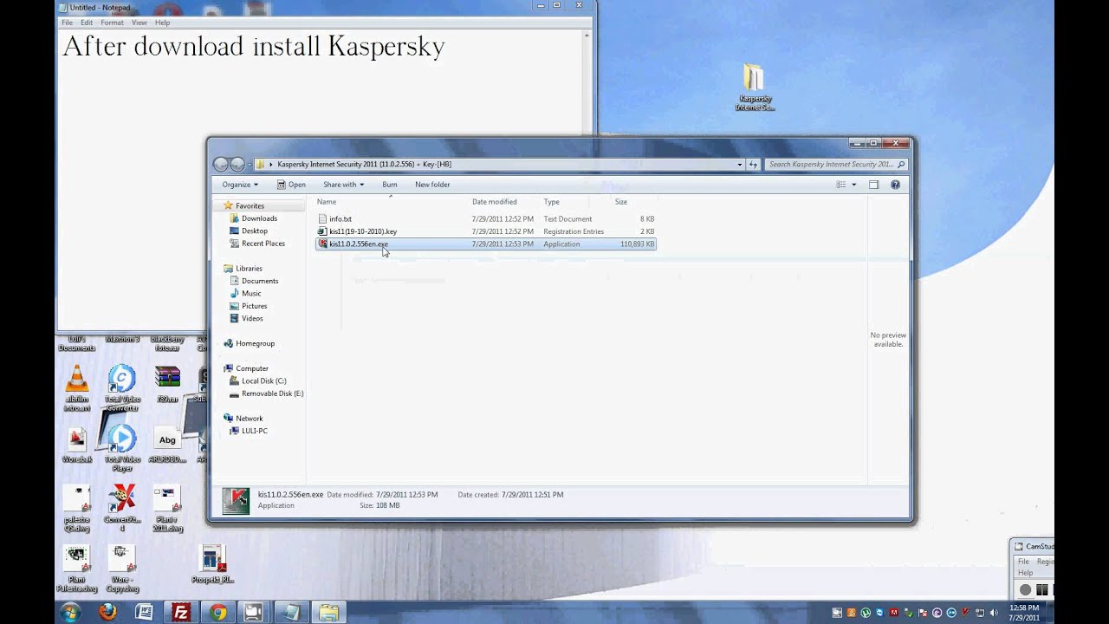The image size is (1109, 624).
Task: Open the Organize dropdown menu
Action: [240, 185]
